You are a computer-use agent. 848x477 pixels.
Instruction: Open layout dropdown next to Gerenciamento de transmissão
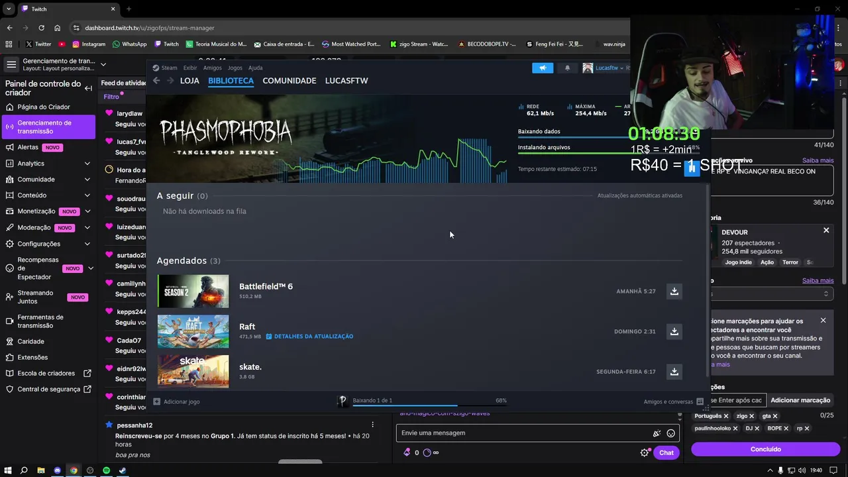103,64
